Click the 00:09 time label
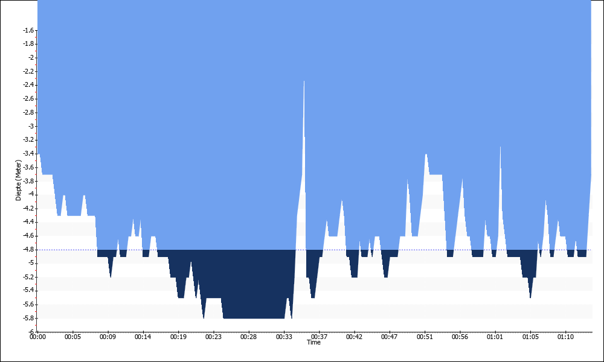Screen dimensions: 604x362 click(x=108, y=337)
